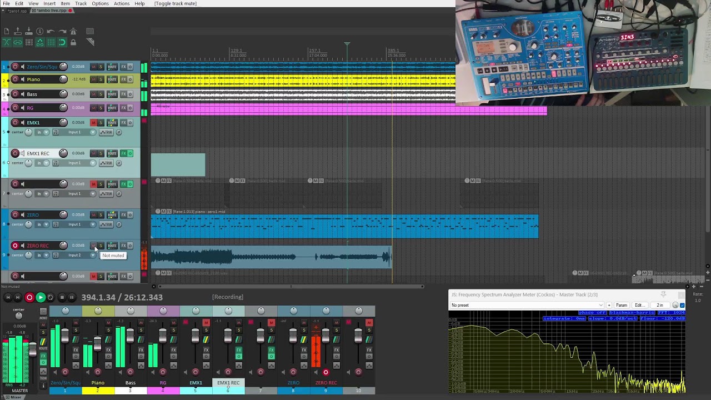Open the 'No preset' dropdown
Viewport: 711px width, 400px height.
tap(527, 305)
